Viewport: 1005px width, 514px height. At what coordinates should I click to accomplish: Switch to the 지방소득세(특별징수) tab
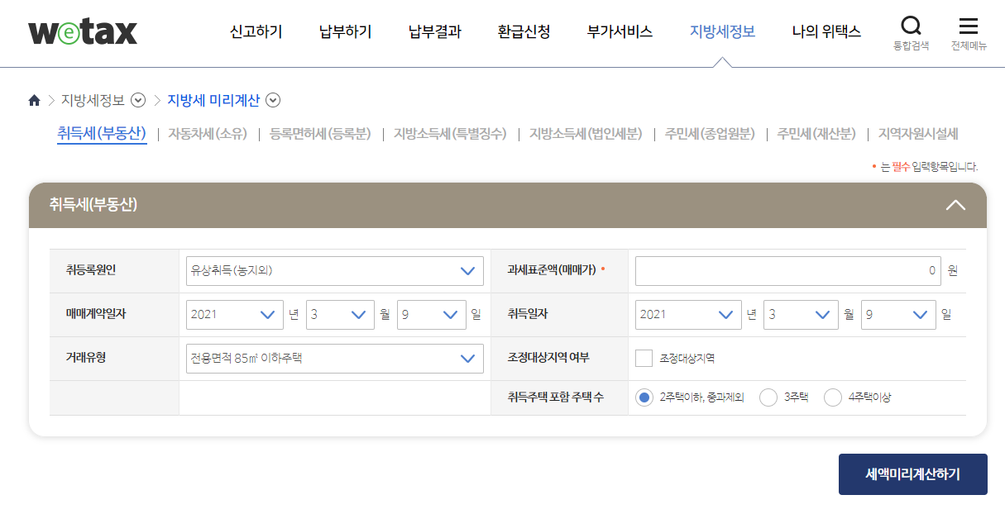click(x=450, y=134)
